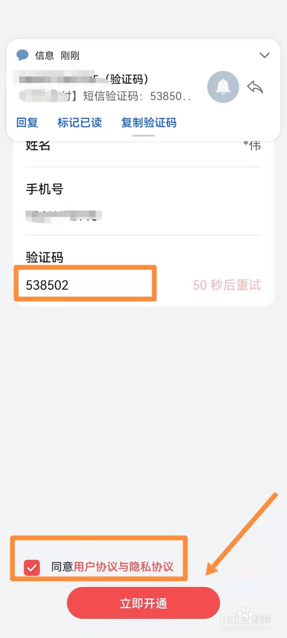The height and width of the screenshot is (638, 287).
Task: Tap the blurred phone number field
Action: tap(64, 216)
